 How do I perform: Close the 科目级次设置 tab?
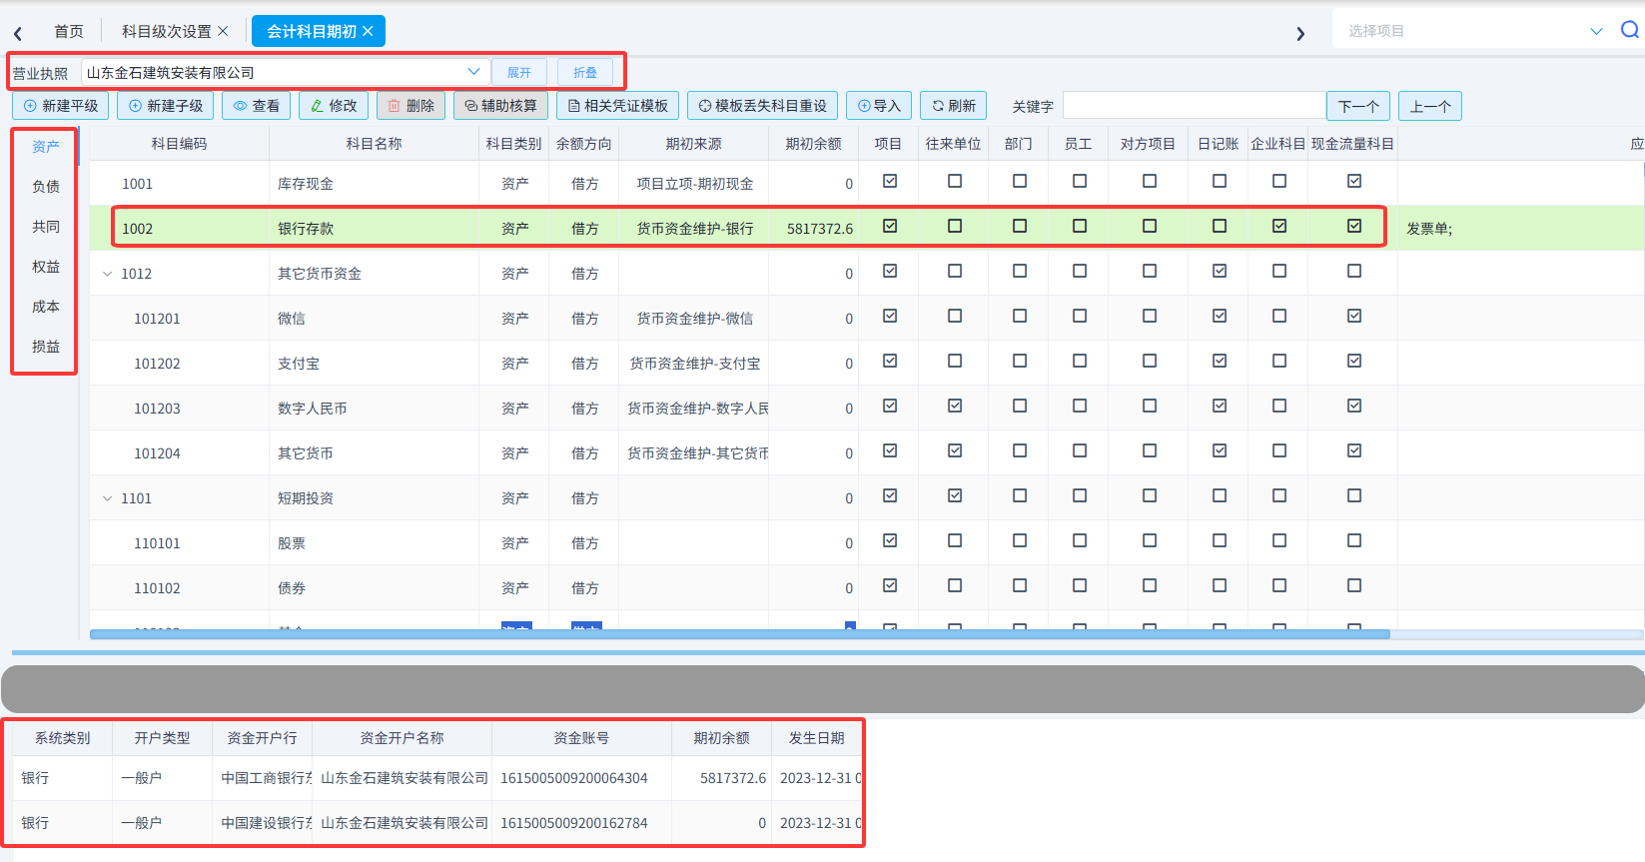223,31
